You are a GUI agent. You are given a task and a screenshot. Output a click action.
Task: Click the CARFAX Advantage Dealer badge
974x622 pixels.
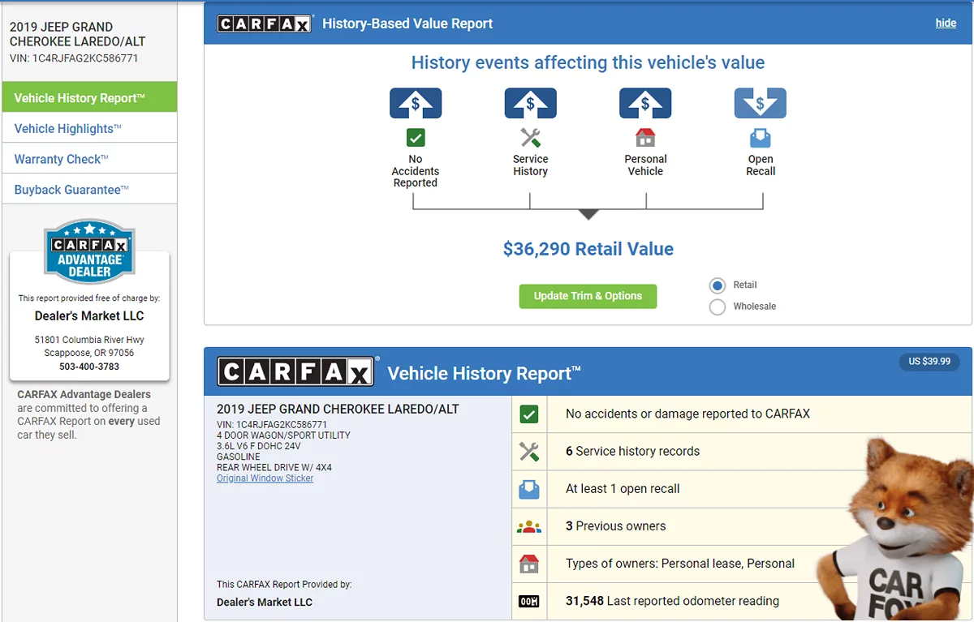89,252
